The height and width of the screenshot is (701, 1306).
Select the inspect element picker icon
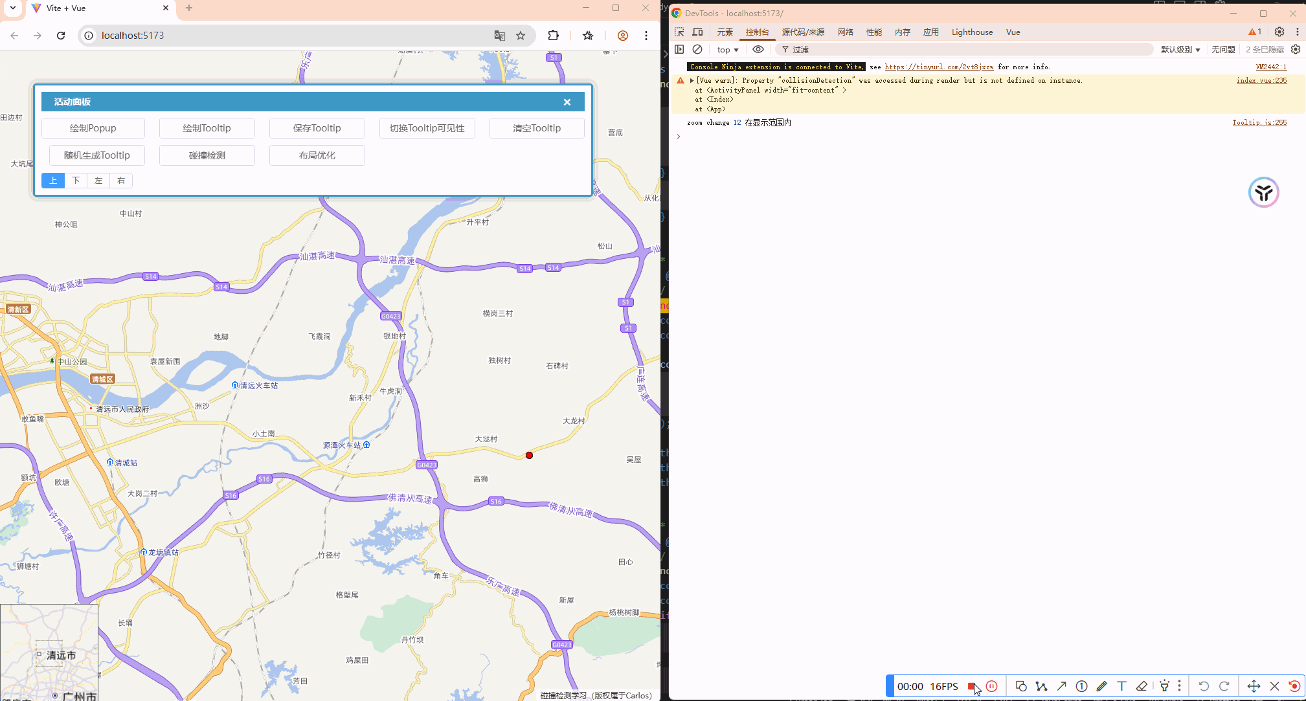pos(679,32)
